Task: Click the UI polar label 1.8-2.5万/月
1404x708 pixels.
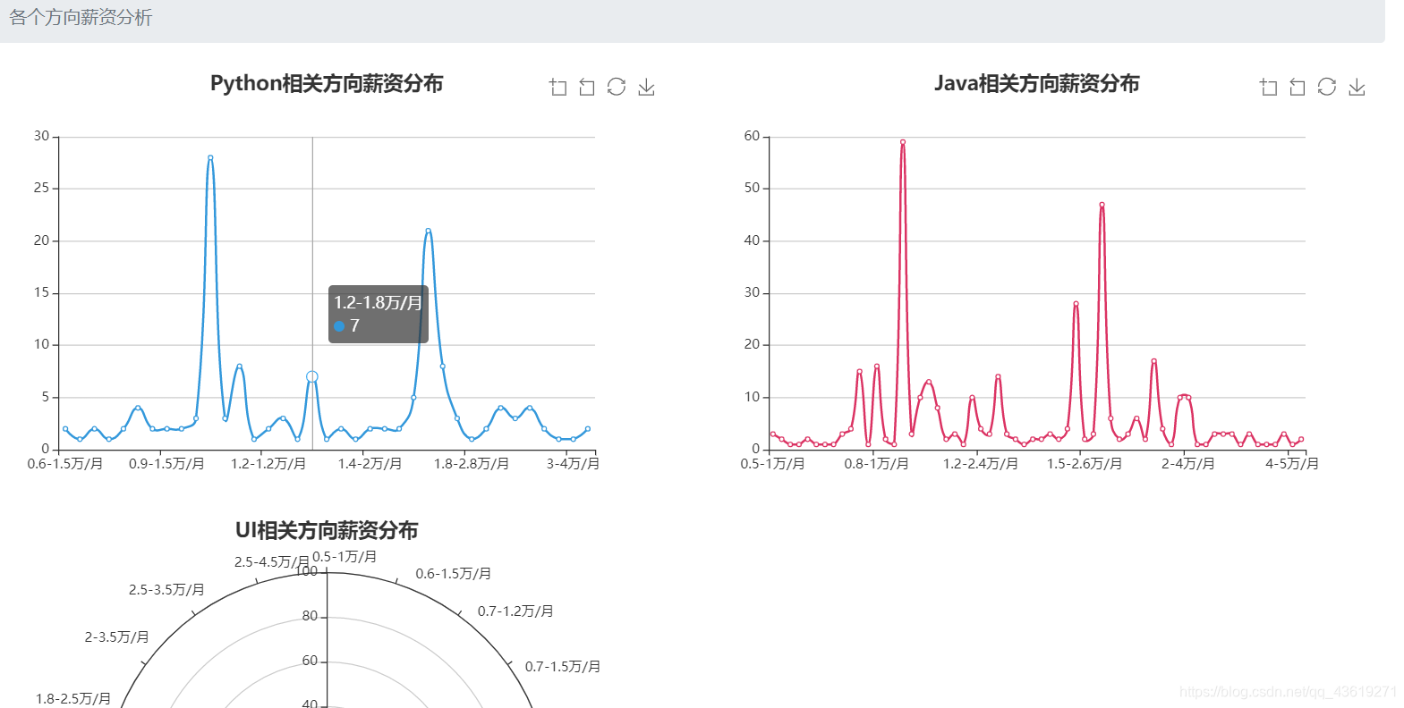Action: 73,698
